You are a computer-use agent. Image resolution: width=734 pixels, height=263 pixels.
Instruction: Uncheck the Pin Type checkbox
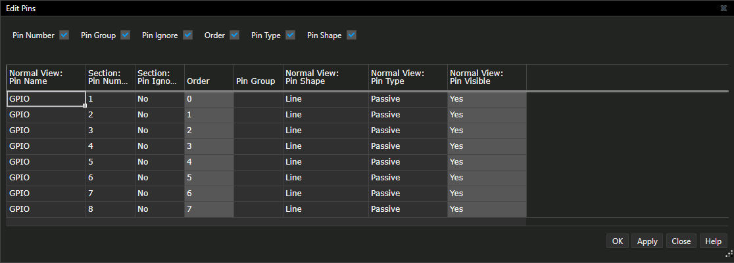[x=290, y=35]
